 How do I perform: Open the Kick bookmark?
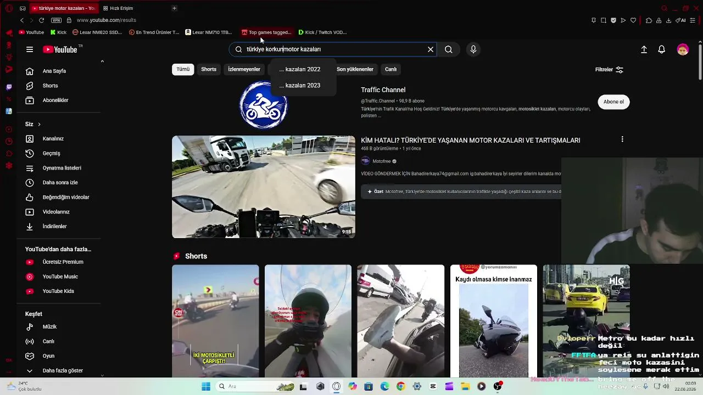pos(58,32)
